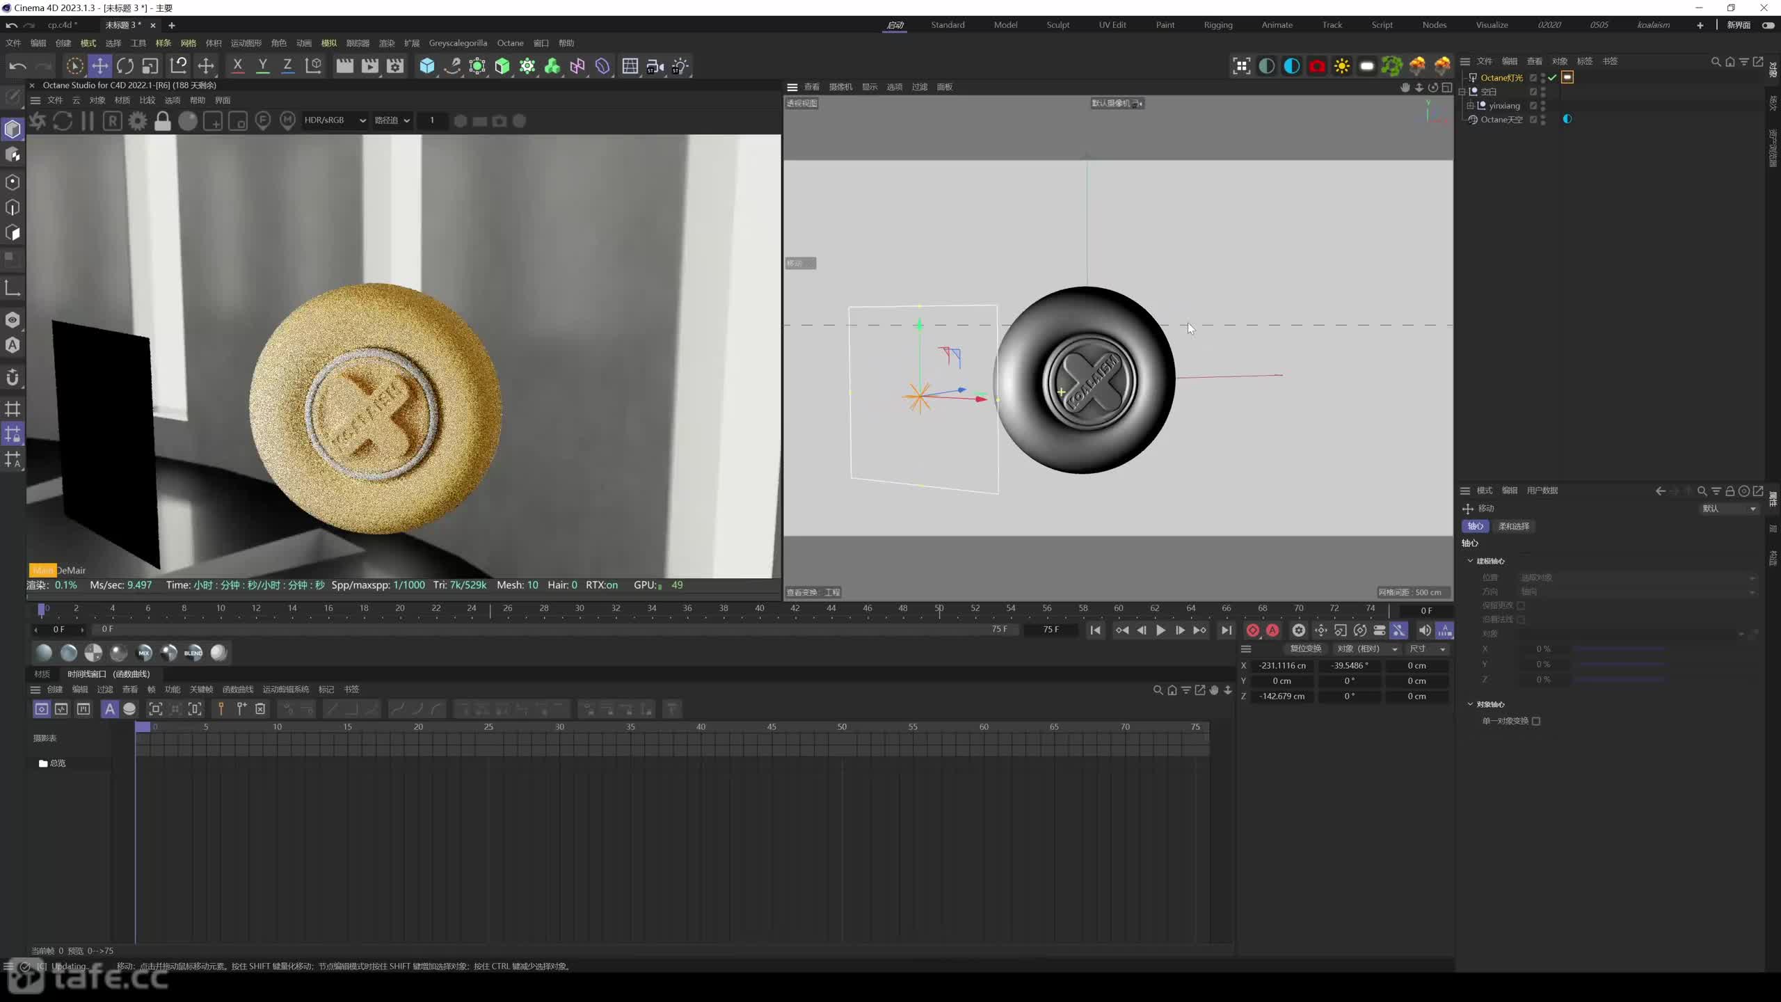Image resolution: width=1781 pixels, height=1002 pixels.
Task: Play the animation forward
Action: [1160, 630]
